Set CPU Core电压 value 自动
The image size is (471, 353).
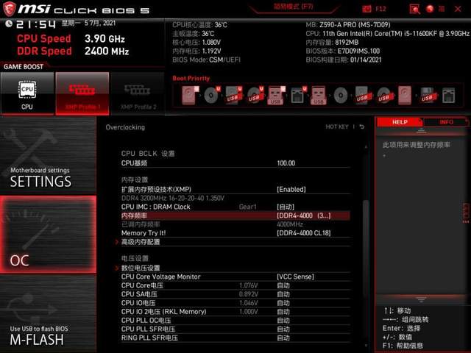tap(283, 285)
